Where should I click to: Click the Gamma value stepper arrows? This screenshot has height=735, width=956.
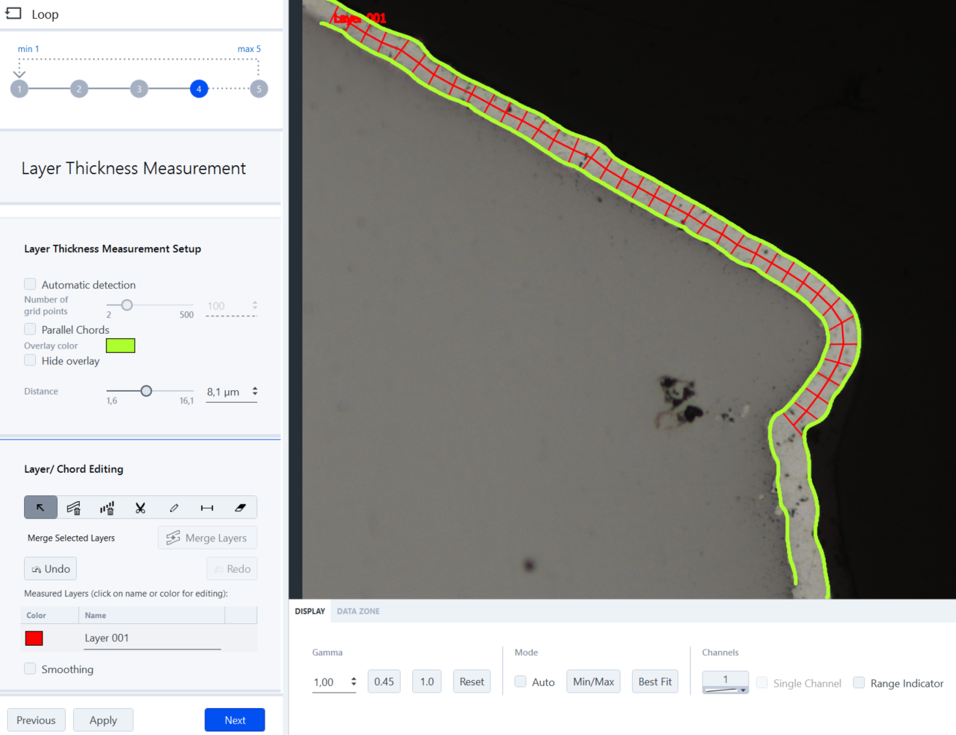pos(354,682)
